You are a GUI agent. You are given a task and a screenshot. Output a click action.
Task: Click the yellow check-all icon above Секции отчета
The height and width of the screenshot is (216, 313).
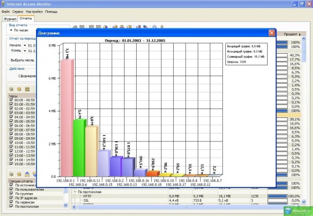click(19, 174)
